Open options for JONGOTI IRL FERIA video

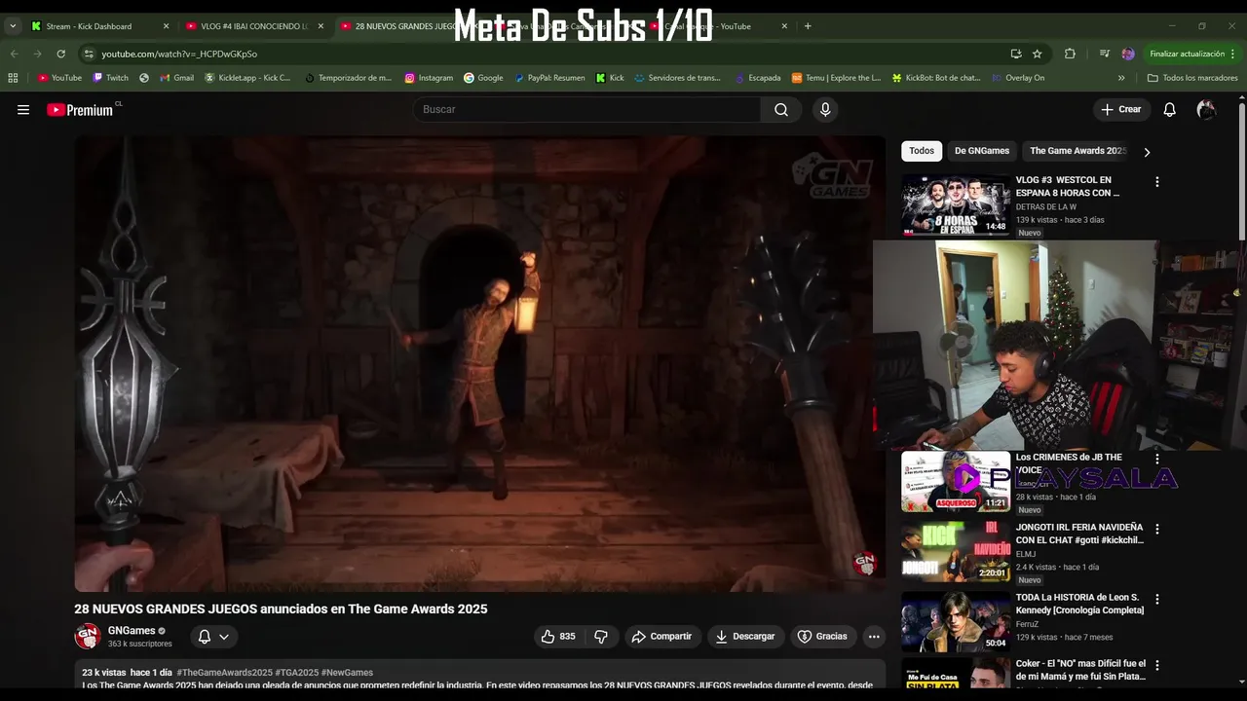click(1157, 530)
